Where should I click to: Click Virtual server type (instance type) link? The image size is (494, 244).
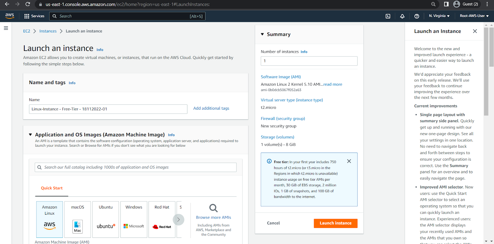(292, 100)
